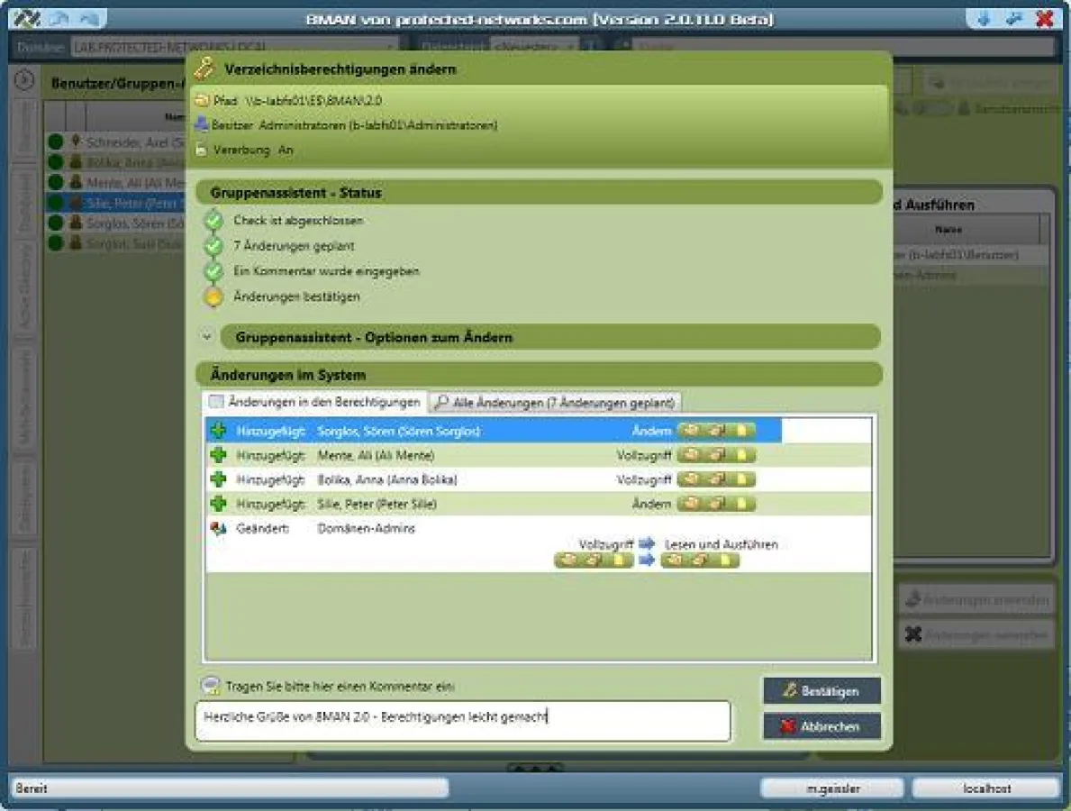Click the folder icon next to Pfad
Screen dimensions: 1071x811
coord(202,101)
